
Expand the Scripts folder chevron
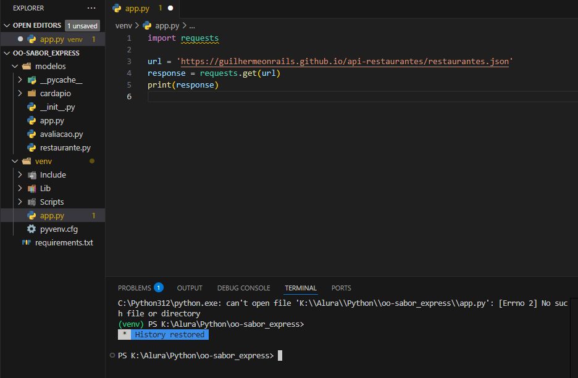pyautogui.click(x=20, y=202)
